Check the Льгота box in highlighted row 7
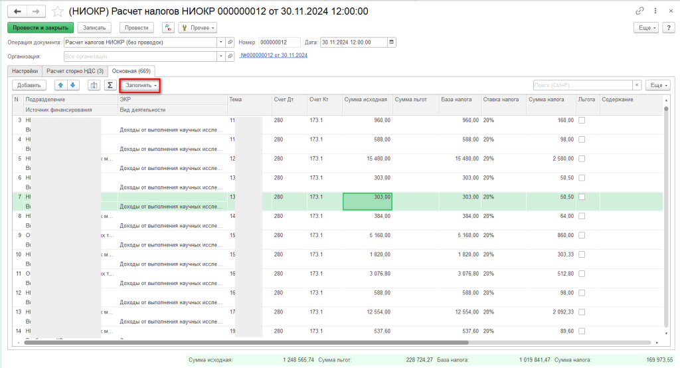The height and width of the screenshot is (368, 680). click(x=582, y=197)
